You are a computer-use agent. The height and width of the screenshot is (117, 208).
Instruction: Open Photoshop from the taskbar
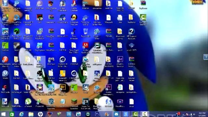click(97, 114)
